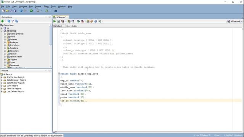Click the Save All icon in main toolbar
This screenshot has width=244, height=137.
pyautogui.click(x=15, y=11)
